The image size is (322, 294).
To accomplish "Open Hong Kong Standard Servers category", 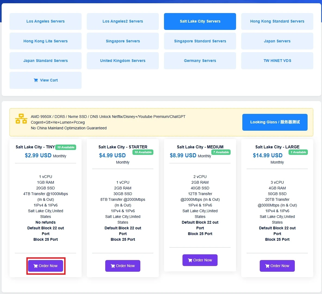I will pos(277,21).
